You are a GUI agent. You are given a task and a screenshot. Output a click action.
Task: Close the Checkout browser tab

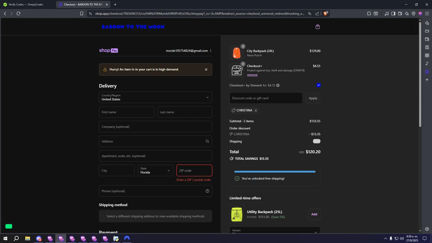(x=107, y=5)
